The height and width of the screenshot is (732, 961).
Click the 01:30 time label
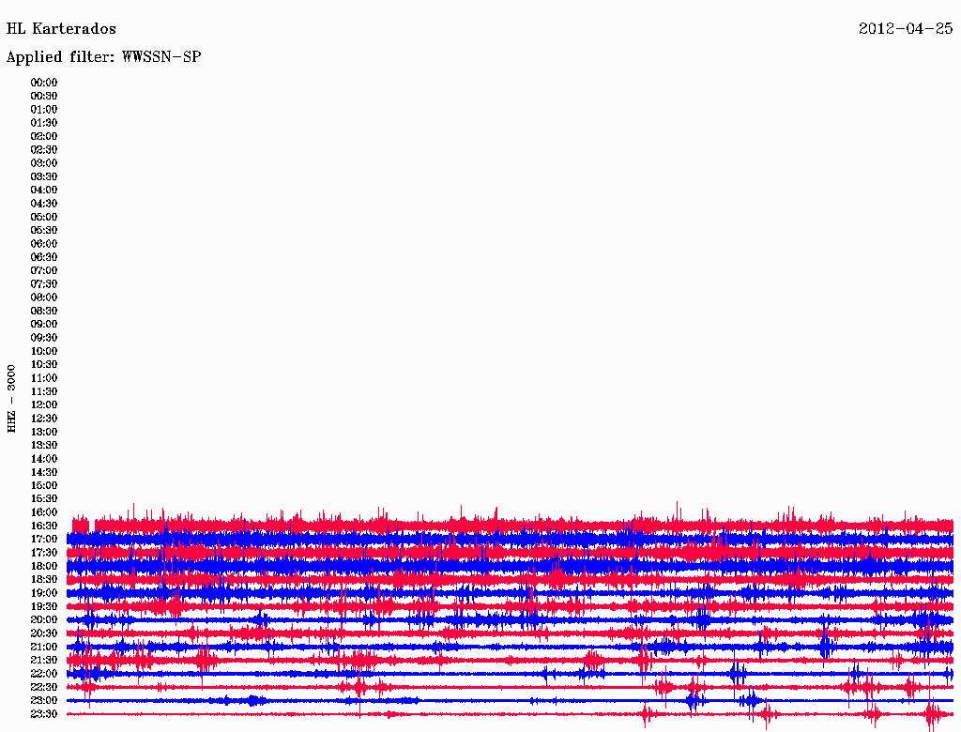click(x=43, y=123)
